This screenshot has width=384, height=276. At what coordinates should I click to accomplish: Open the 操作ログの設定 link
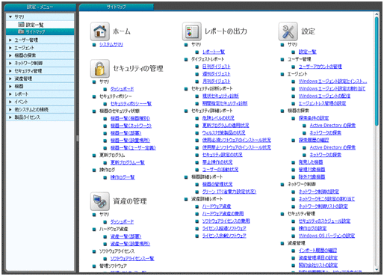tap(312, 228)
